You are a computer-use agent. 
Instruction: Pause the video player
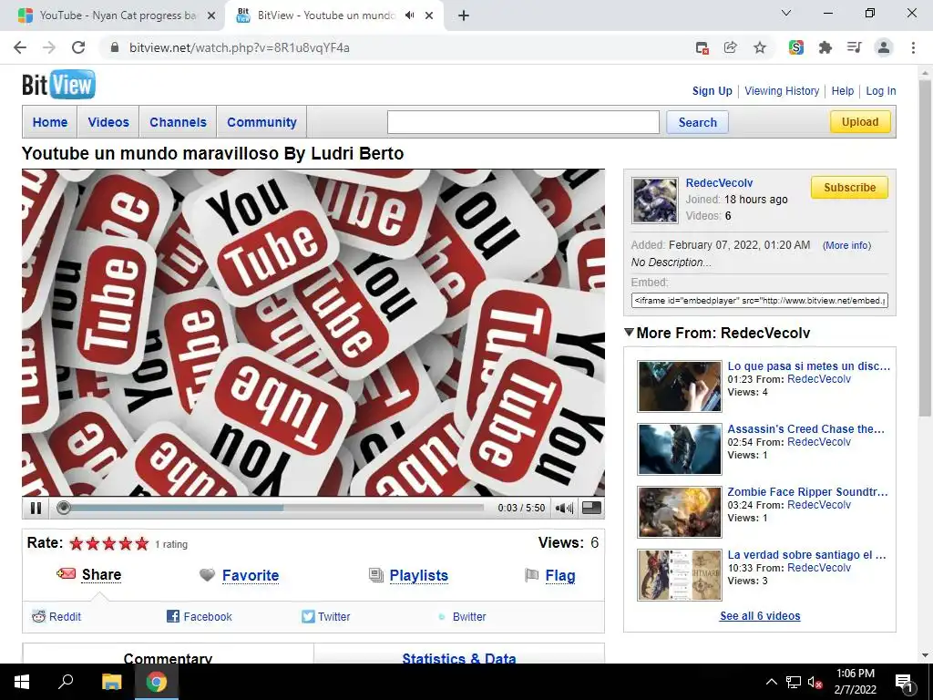click(36, 508)
